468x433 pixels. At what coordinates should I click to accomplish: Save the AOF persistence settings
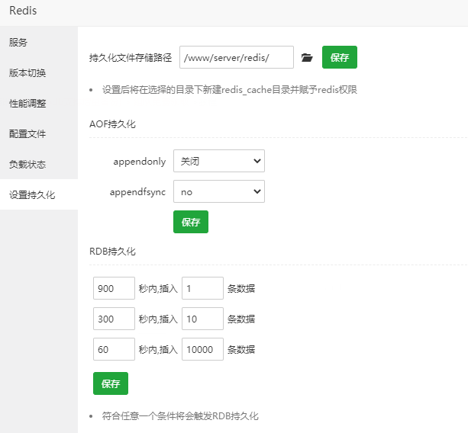point(191,222)
